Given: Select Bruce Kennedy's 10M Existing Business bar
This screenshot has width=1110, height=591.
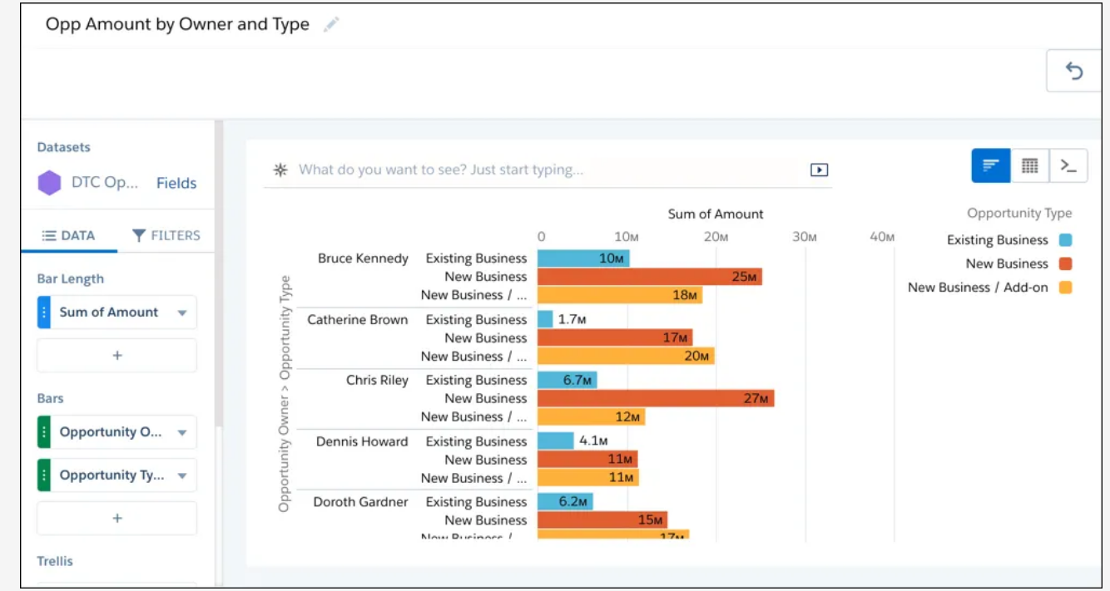Looking at the screenshot, I should (583, 259).
